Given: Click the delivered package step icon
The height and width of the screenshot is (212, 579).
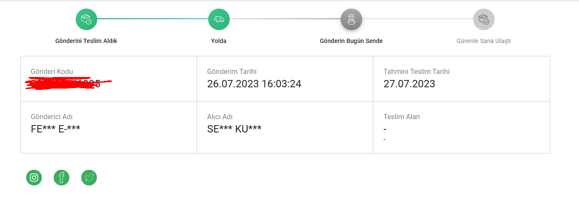Looking at the screenshot, I should point(484,19).
